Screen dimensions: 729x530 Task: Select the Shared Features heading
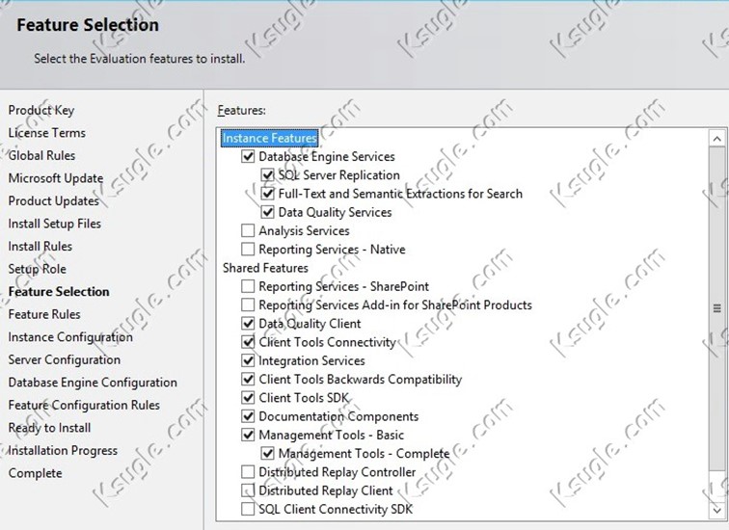(265, 268)
